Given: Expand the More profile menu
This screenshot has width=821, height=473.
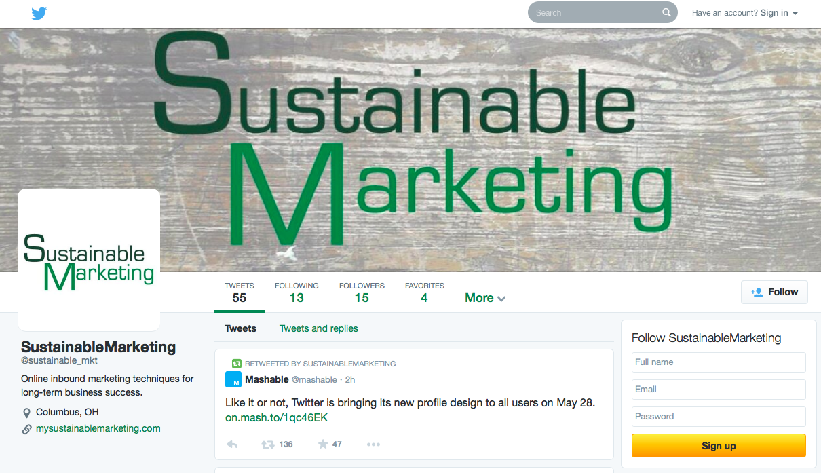Looking at the screenshot, I should pos(484,298).
